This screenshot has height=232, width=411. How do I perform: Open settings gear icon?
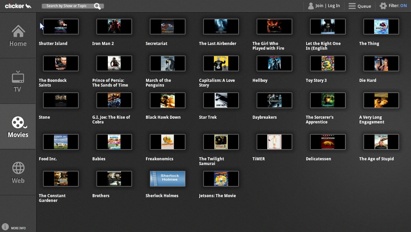(x=383, y=6)
